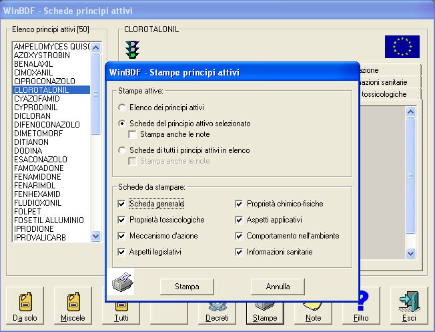Switch to the tossicologiche tab behind dialog
435x332 pixels.
390,94
